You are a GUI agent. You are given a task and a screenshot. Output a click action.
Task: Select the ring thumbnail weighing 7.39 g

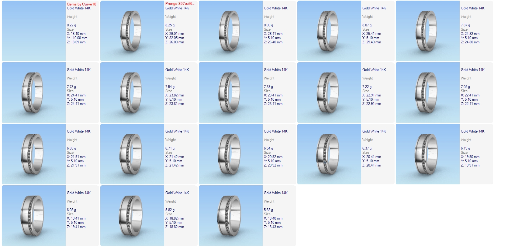tap(231, 92)
